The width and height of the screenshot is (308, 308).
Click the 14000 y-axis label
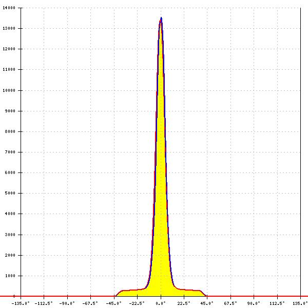(x=9, y=8)
